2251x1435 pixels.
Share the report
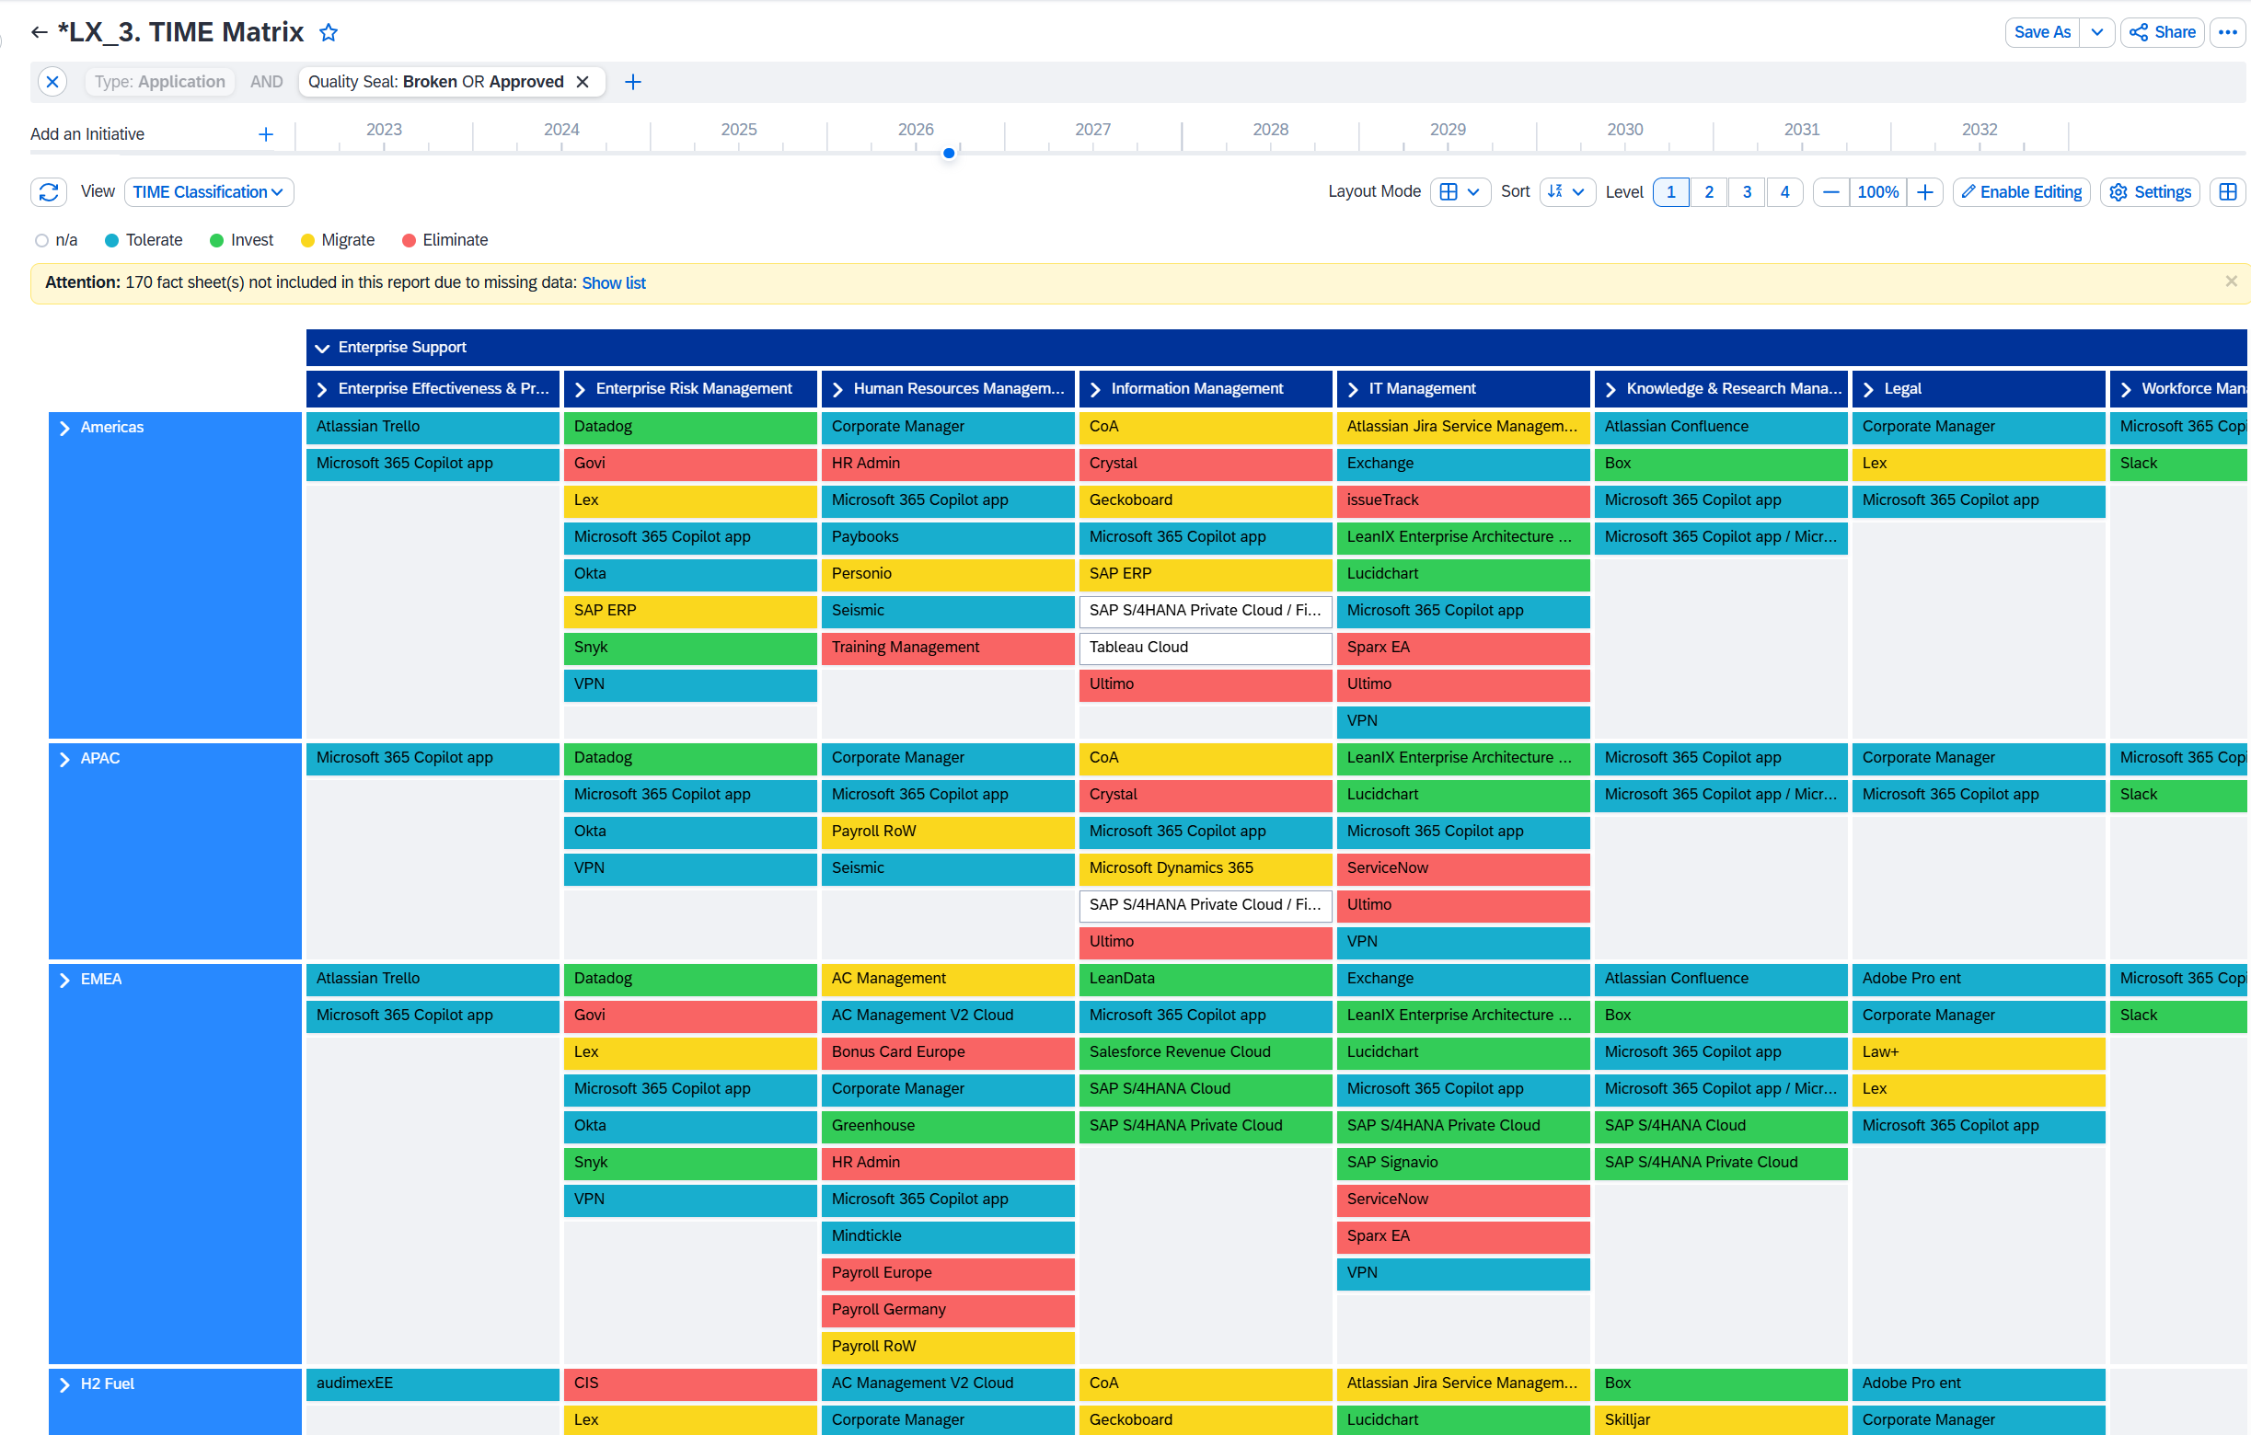pos(2163,33)
